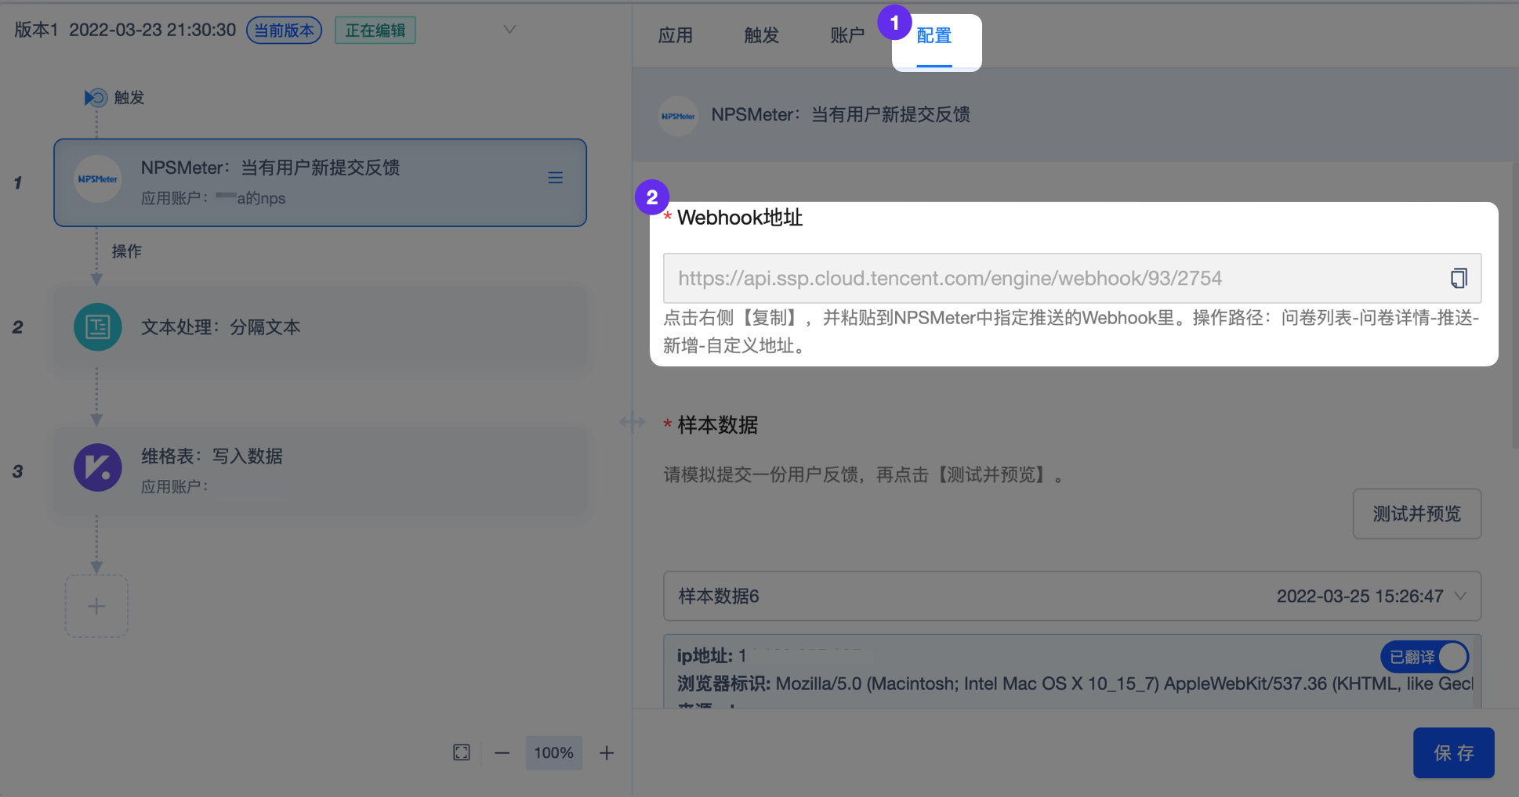Click the 操作 label in the flow
This screenshot has height=797, width=1519.
[127, 251]
